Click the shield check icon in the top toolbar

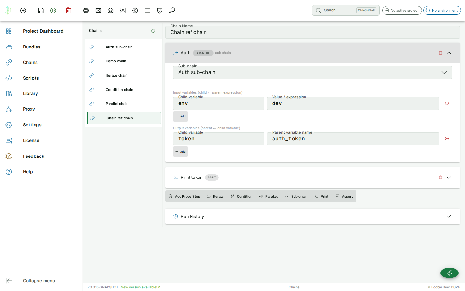(x=160, y=10)
